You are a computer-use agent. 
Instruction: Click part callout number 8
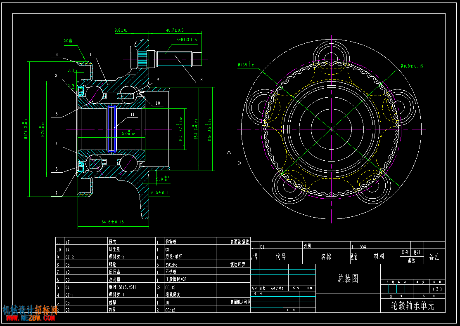point(201,80)
